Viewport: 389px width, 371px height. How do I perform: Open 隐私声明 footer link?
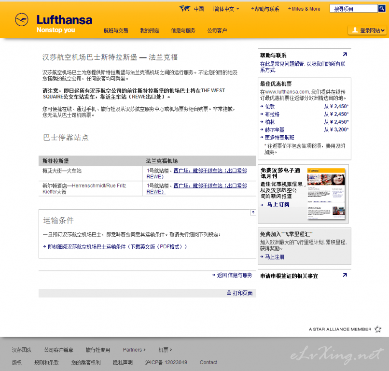point(123,362)
